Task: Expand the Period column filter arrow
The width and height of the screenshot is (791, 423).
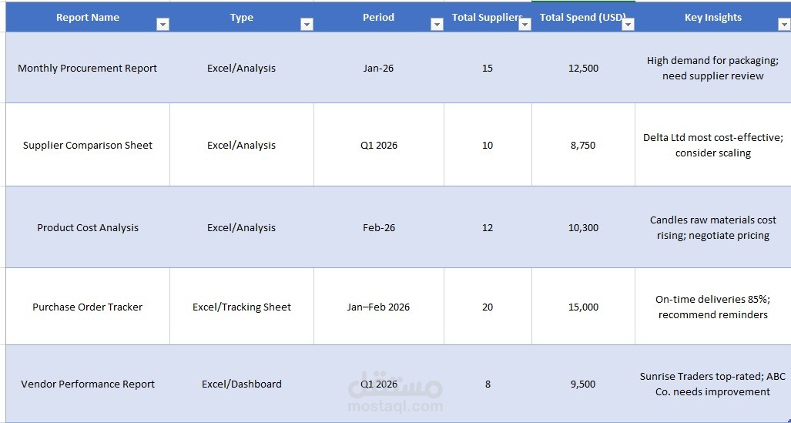Action: click(437, 25)
